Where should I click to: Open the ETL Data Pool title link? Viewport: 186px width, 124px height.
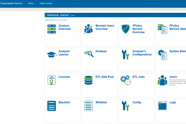point(105,77)
